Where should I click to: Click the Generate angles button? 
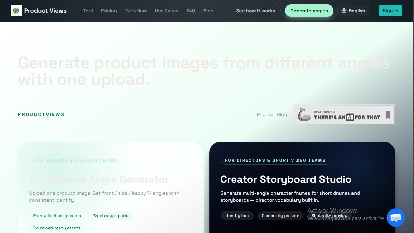click(x=309, y=11)
